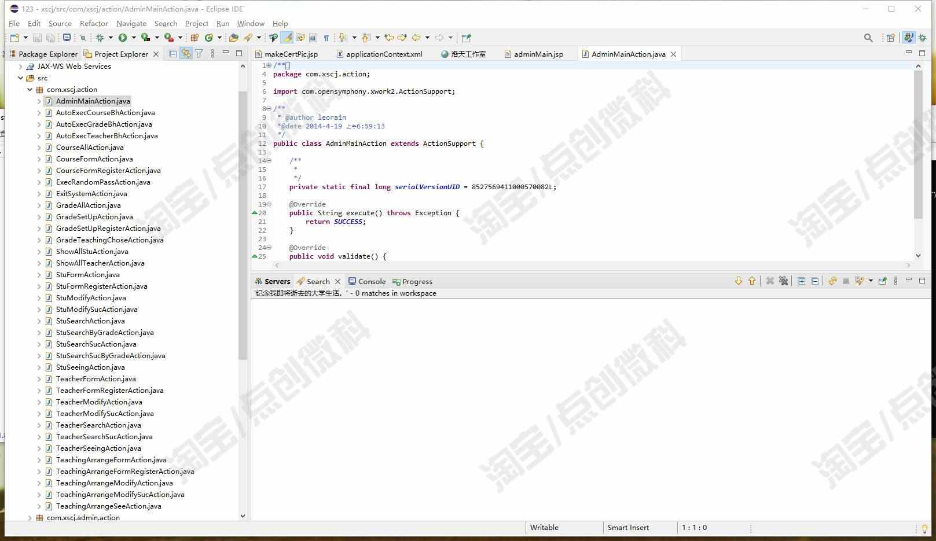
Task: Open the Run configurations dropdown arrow
Action: click(134, 38)
